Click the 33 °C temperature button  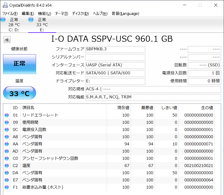point(20,93)
